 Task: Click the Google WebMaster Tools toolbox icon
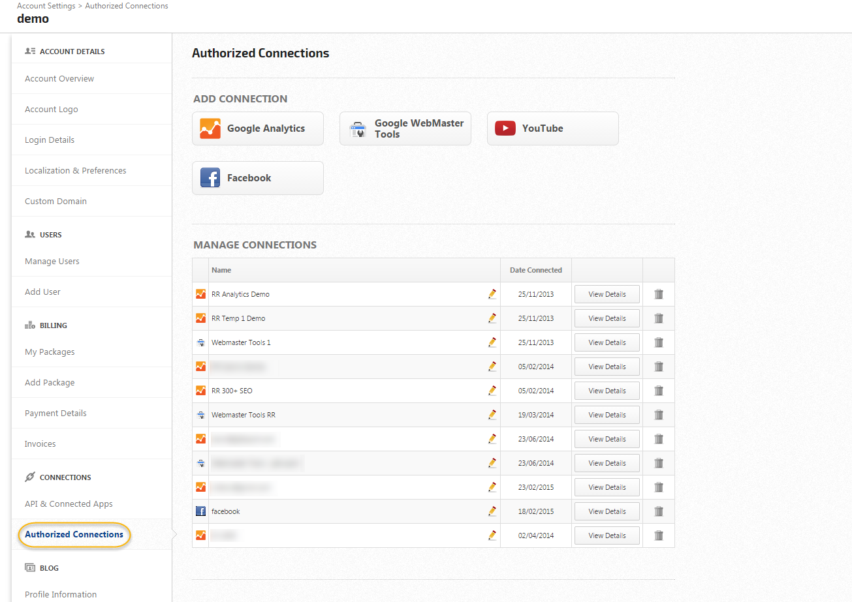(358, 129)
